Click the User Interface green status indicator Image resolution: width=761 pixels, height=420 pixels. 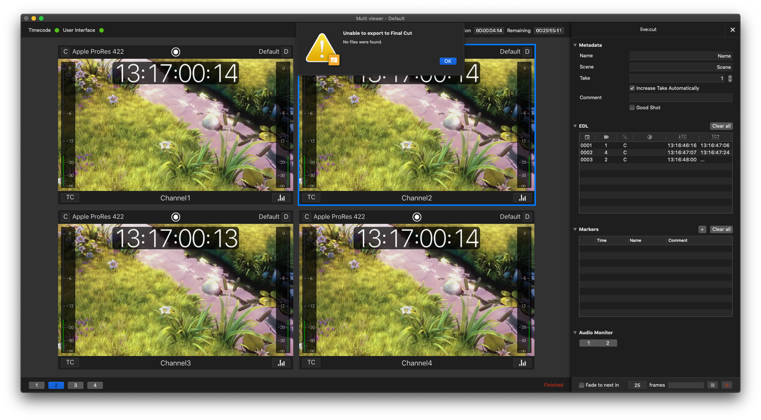click(x=101, y=30)
